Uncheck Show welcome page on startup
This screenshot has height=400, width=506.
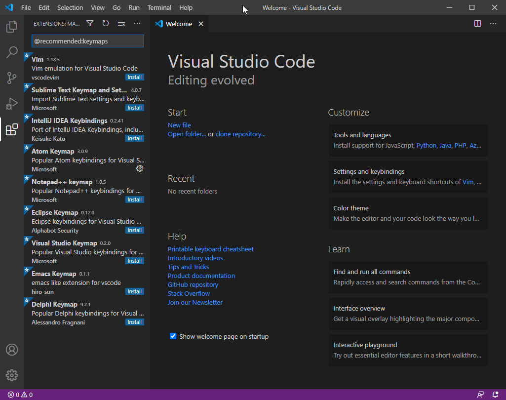coord(173,336)
